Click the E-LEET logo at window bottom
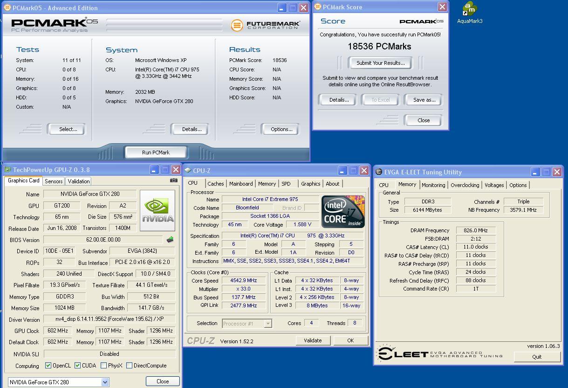 [439, 354]
